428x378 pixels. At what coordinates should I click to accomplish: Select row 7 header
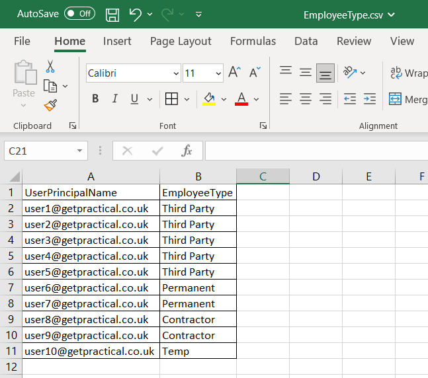coord(11,287)
